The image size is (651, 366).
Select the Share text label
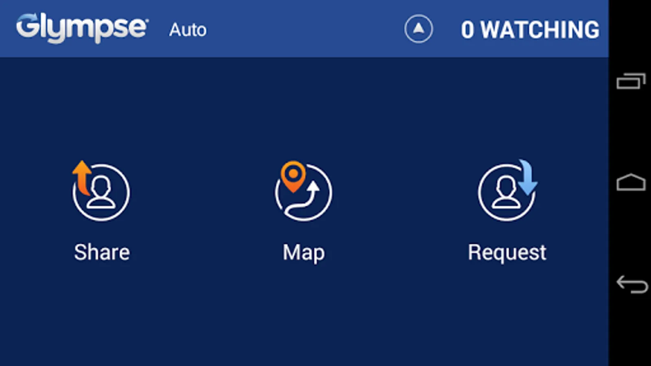click(x=102, y=252)
